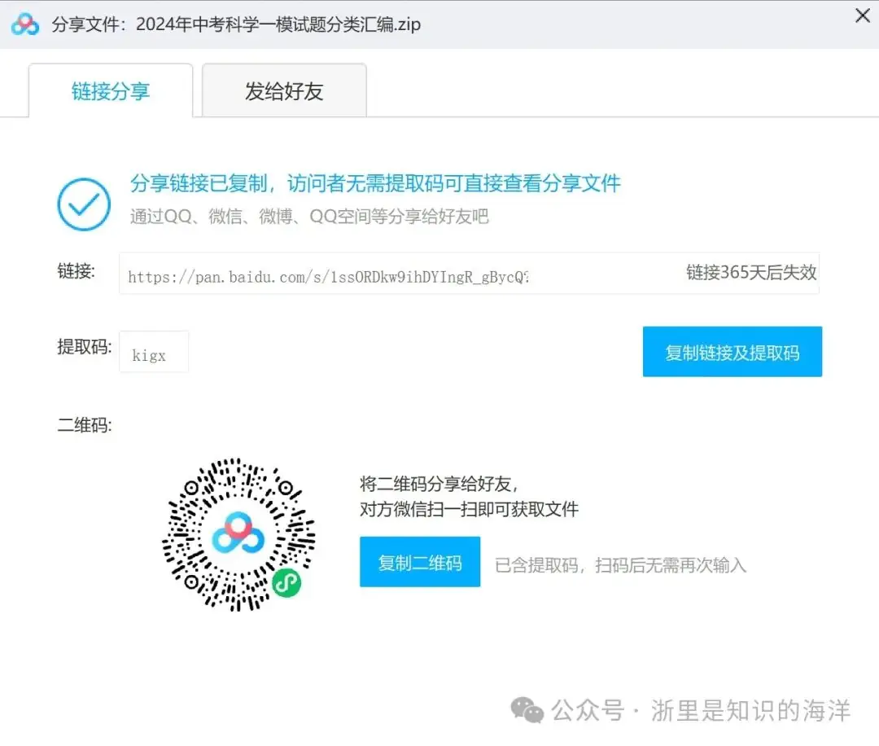This screenshot has height=746, width=879.
Task: Click the 通过QQ、微信、微博 hint text
Action: click(309, 217)
